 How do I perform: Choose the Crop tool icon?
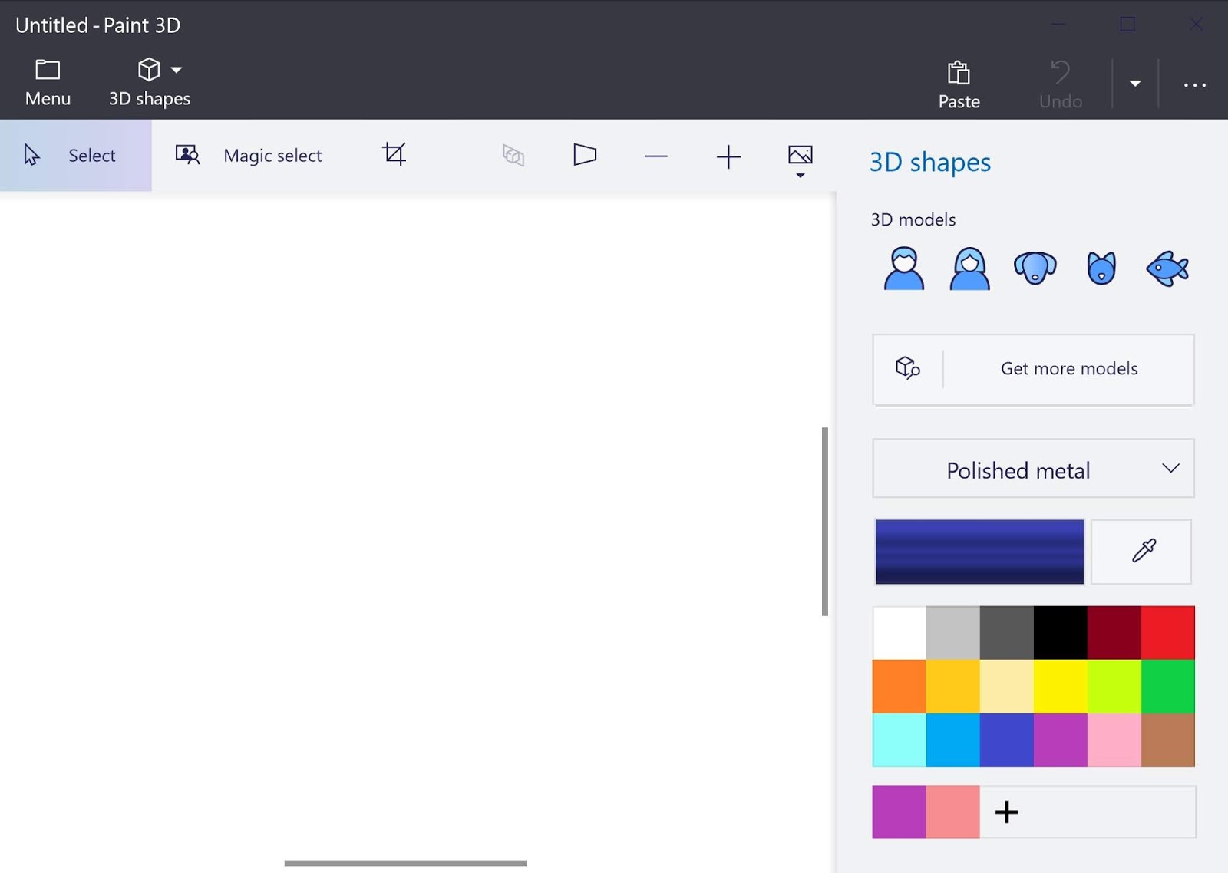pyautogui.click(x=394, y=154)
